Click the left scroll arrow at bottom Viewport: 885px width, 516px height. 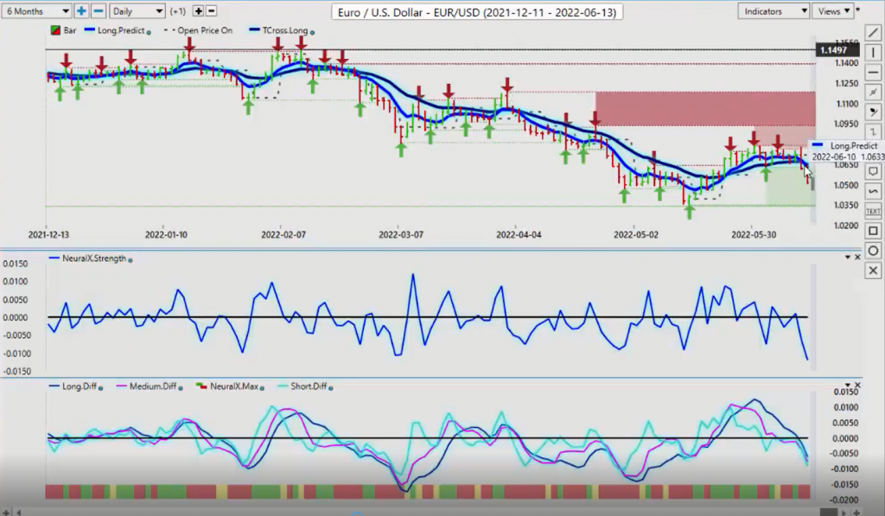click(x=18, y=513)
